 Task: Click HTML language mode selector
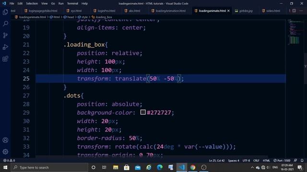(266, 161)
